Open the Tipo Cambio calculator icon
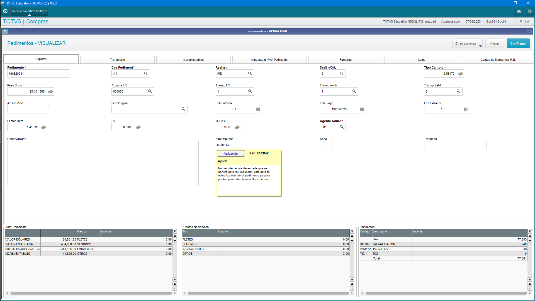Screen dimensions: 535x301 coord(460,74)
